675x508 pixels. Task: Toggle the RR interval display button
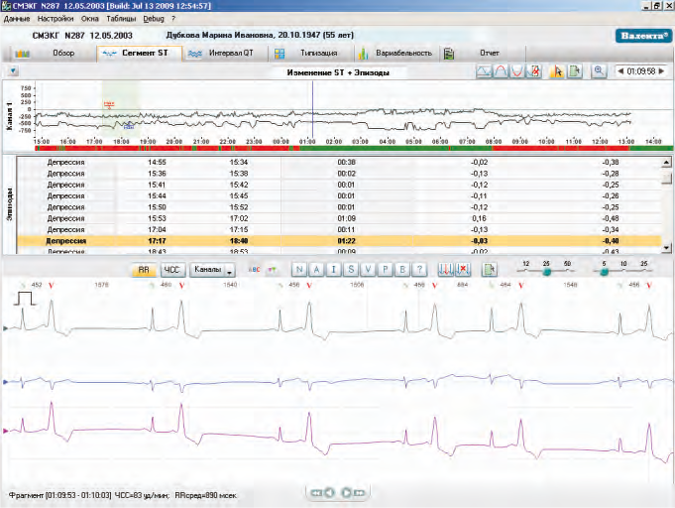[144, 270]
